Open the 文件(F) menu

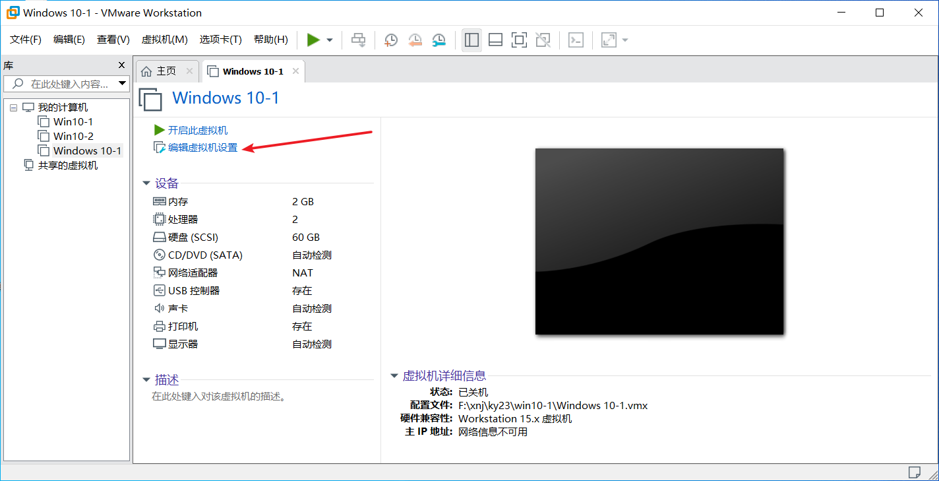coord(26,40)
